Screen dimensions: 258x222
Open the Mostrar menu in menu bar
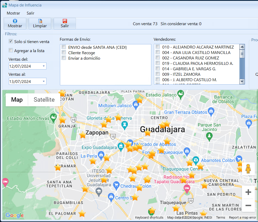pyautogui.click(x=13, y=13)
